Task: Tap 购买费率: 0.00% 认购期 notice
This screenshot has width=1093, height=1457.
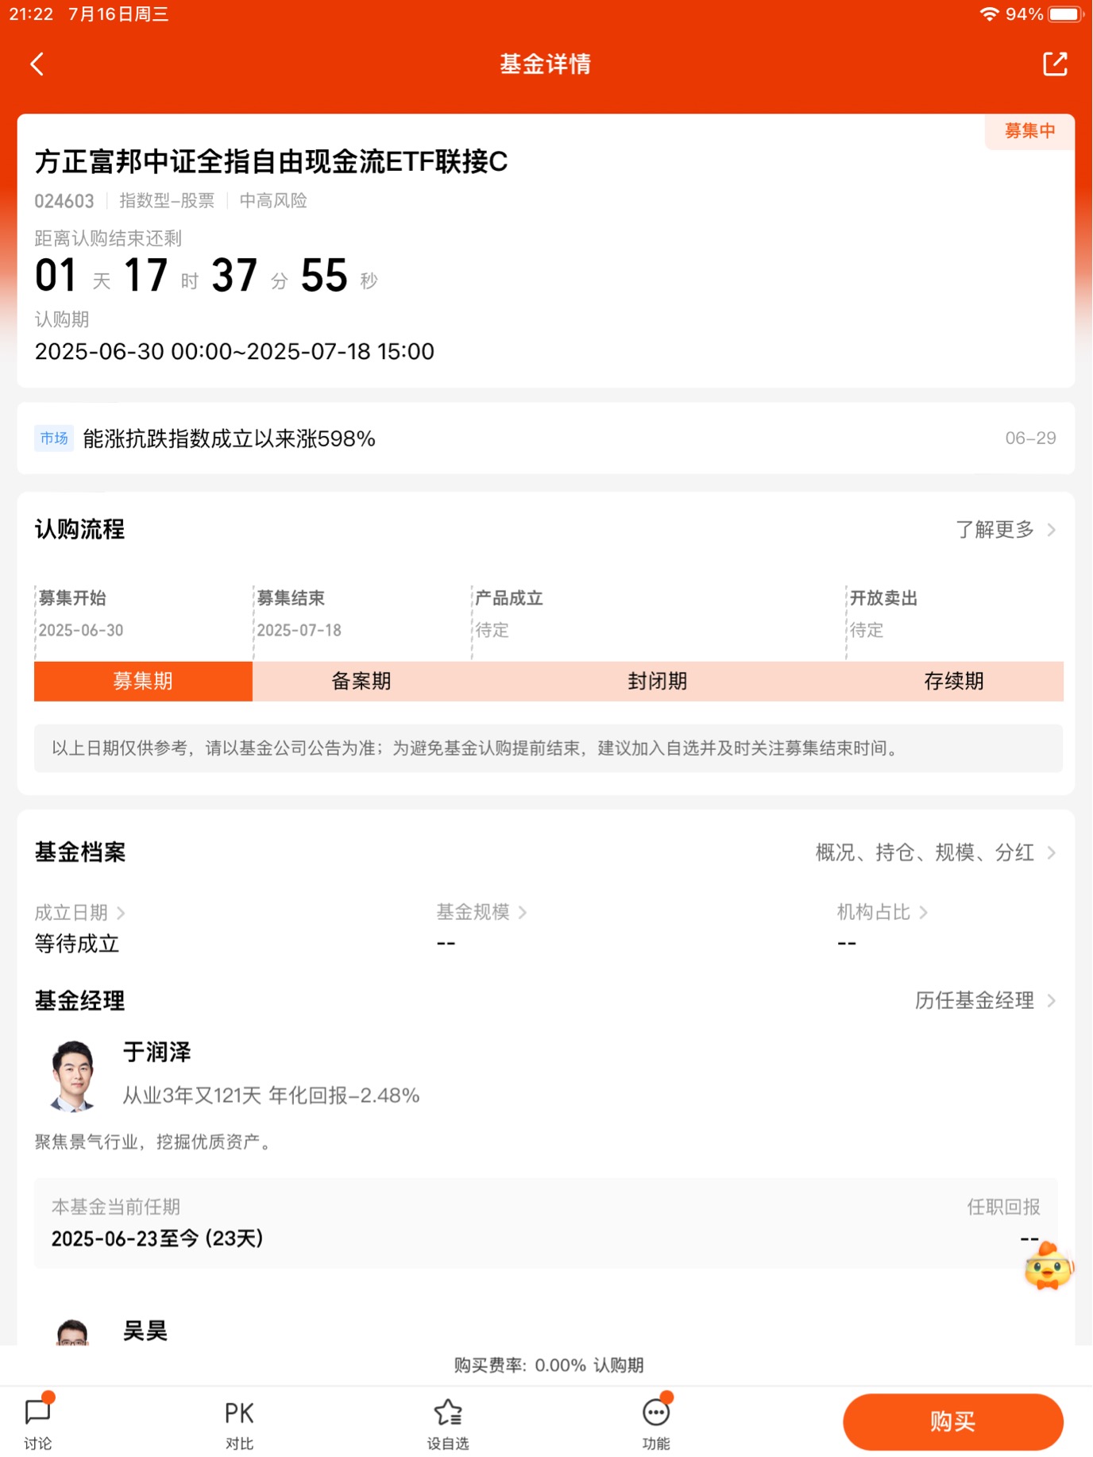Action: tap(549, 1365)
